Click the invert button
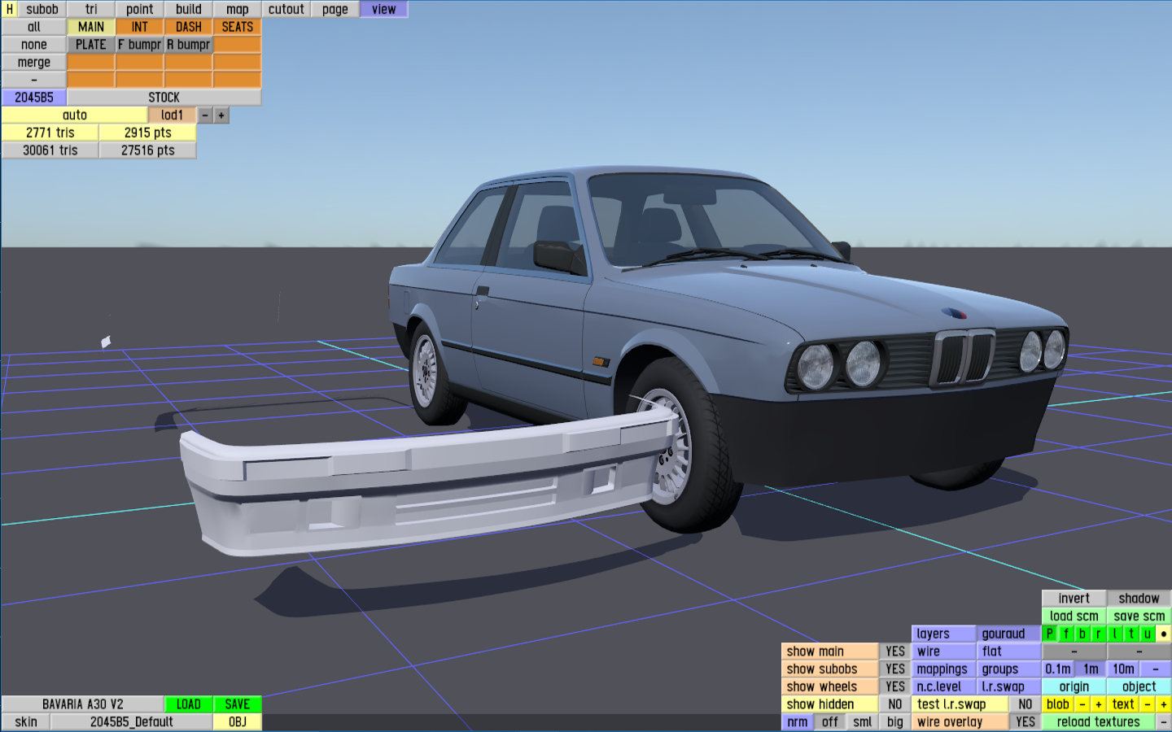The height and width of the screenshot is (732, 1172). tap(1074, 599)
